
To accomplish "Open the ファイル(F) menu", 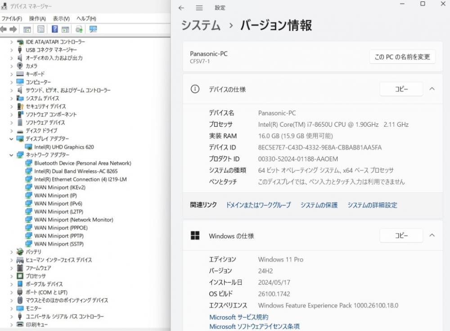I will point(12,18).
